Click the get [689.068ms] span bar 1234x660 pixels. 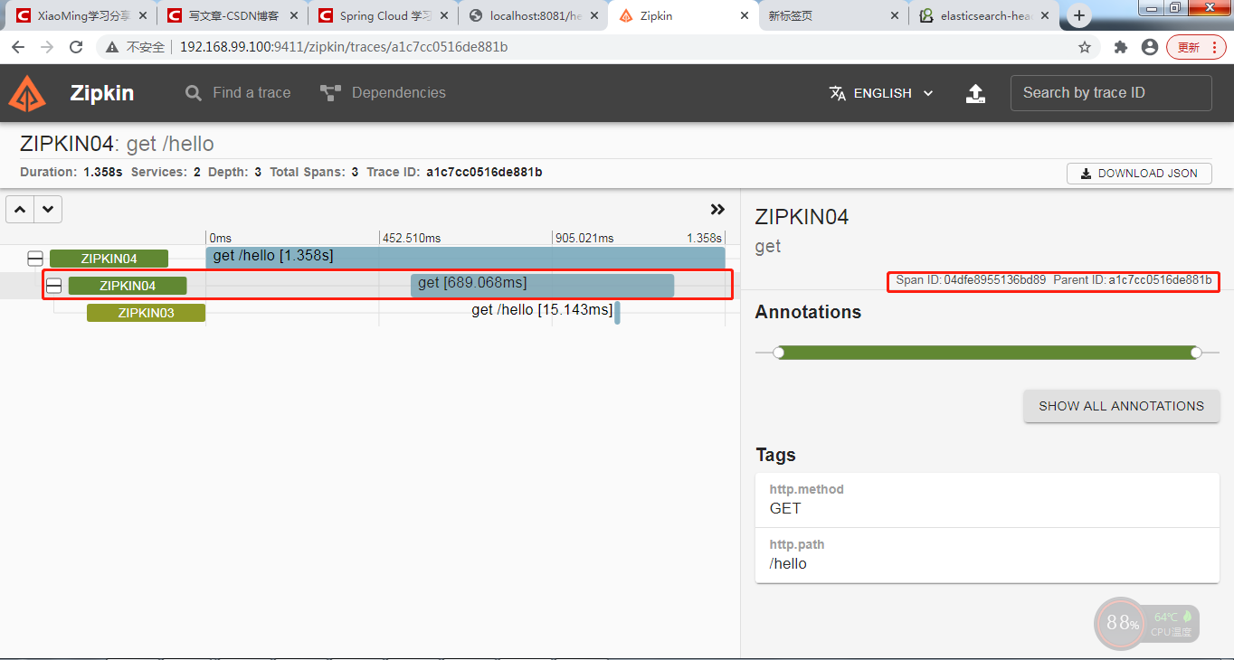[543, 285]
